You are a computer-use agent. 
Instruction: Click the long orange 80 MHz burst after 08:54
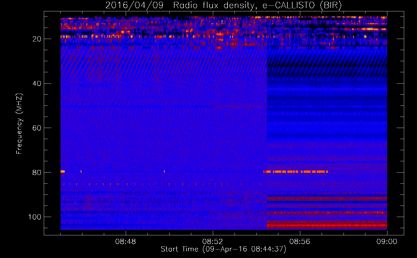pyautogui.click(x=295, y=171)
